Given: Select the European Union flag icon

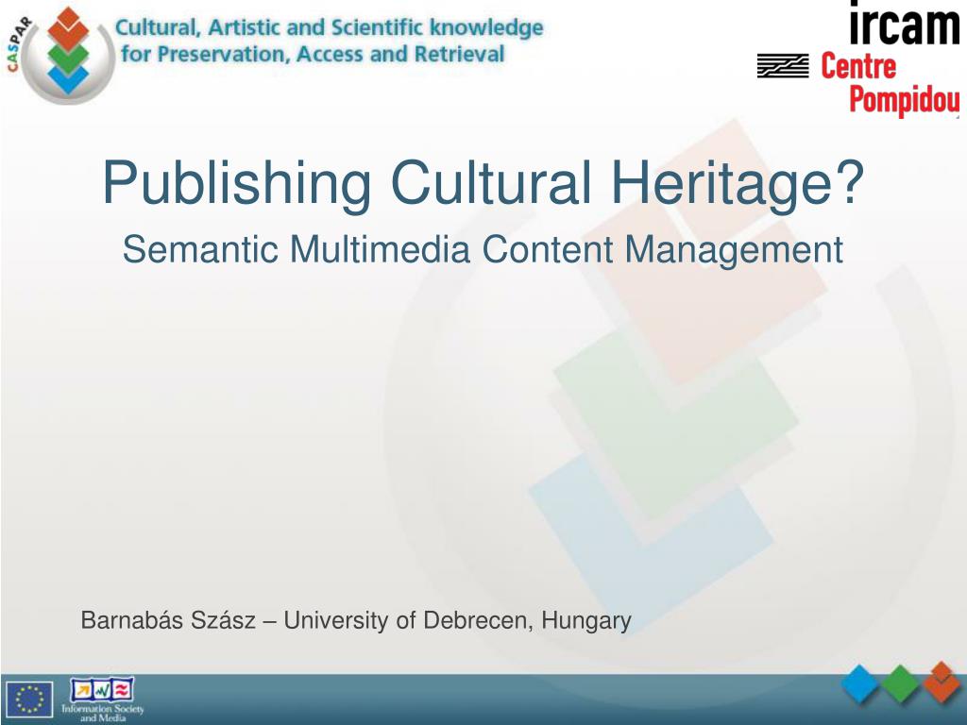Looking at the screenshot, I should (x=29, y=700).
